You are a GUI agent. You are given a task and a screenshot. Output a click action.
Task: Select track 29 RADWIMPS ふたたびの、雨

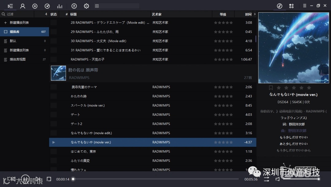(153, 32)
